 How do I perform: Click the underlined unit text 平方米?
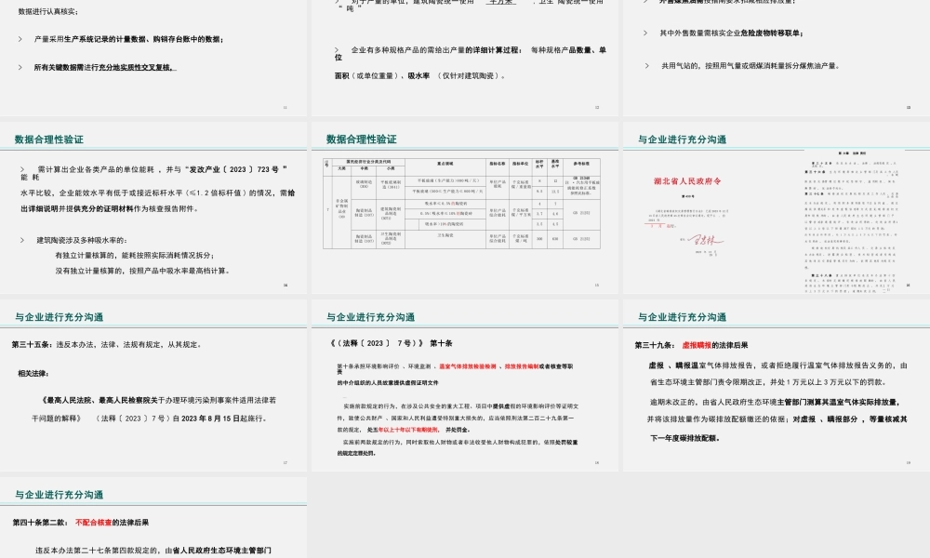click(503, 4)
